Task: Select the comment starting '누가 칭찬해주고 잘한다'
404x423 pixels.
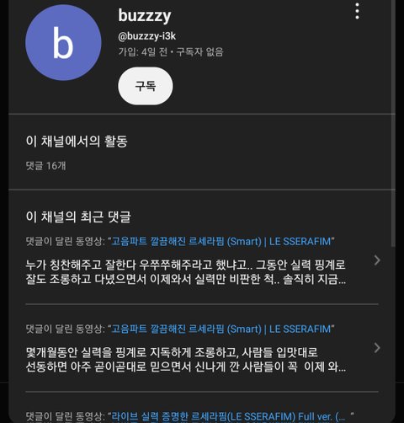Action: click(x=185, y=272)
